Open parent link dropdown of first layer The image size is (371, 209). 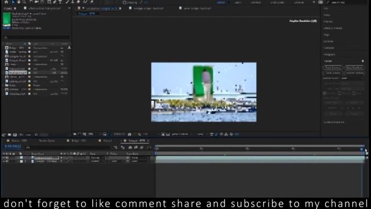140,157
